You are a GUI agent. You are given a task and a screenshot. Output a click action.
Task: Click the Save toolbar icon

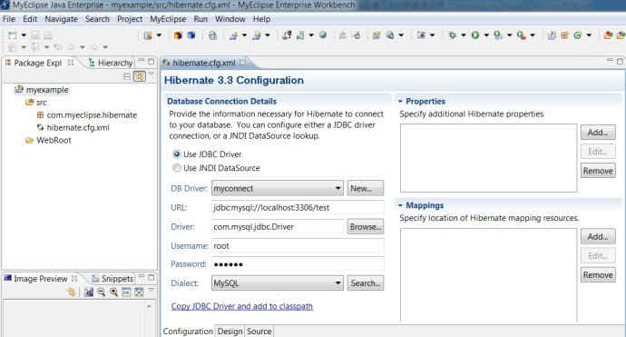pyautogui.click(x=35, y=35)
